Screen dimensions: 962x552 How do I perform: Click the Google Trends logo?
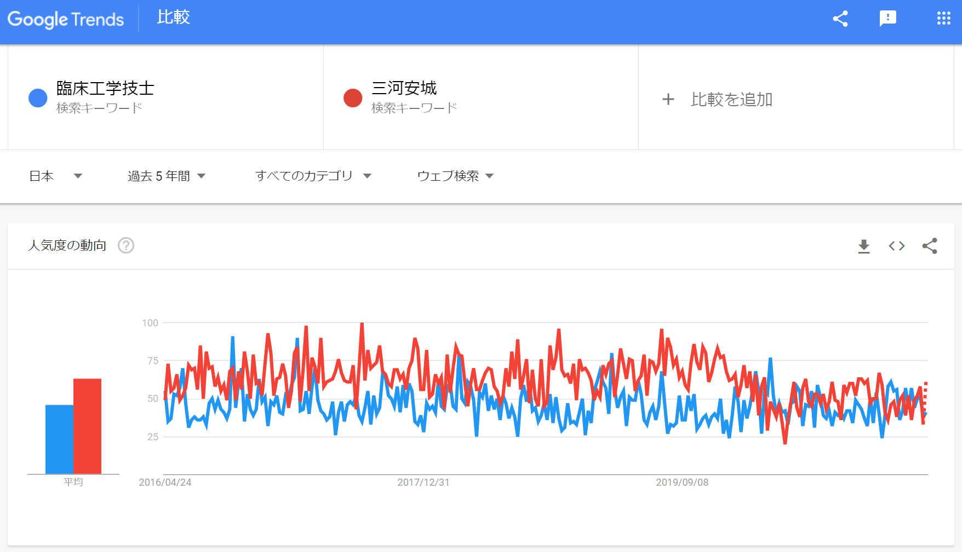tap(66, 19)
